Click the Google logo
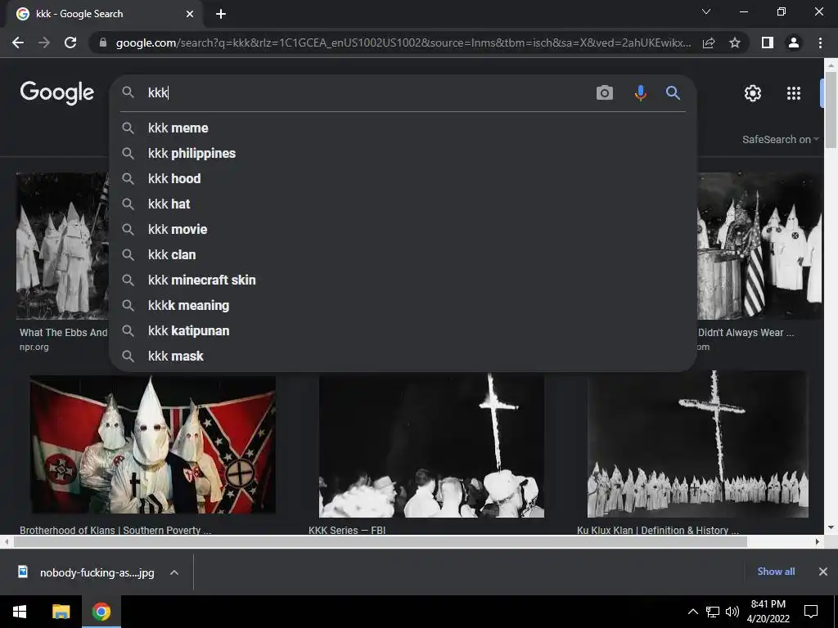This screenshot has width=838, height=628. [57, 92]
